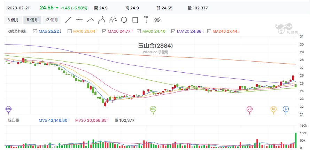Click the volume 量 102,377 in header
This screenshot has height=151, width=310.
pos(198,8)
